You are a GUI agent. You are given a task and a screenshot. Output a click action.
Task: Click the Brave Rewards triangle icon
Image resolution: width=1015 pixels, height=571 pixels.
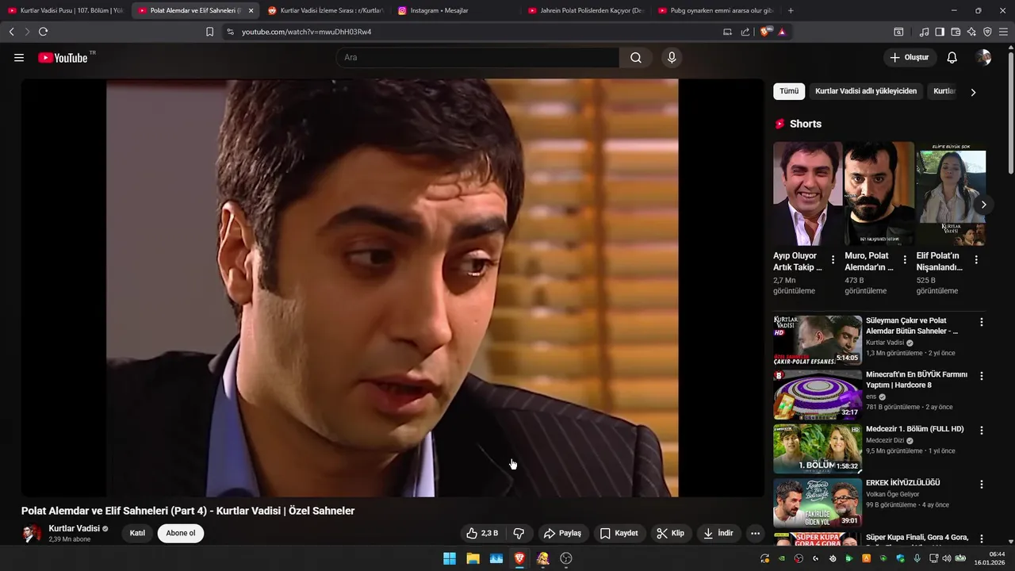(x=782, y=32)
